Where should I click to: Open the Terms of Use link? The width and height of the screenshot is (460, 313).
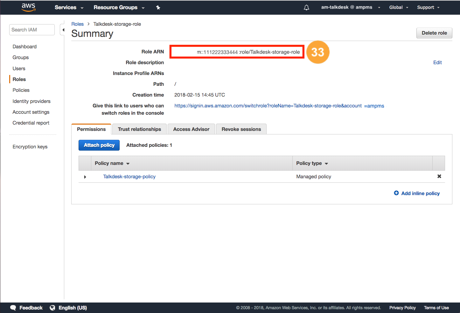pyautogui.click(x=436, y=308)
